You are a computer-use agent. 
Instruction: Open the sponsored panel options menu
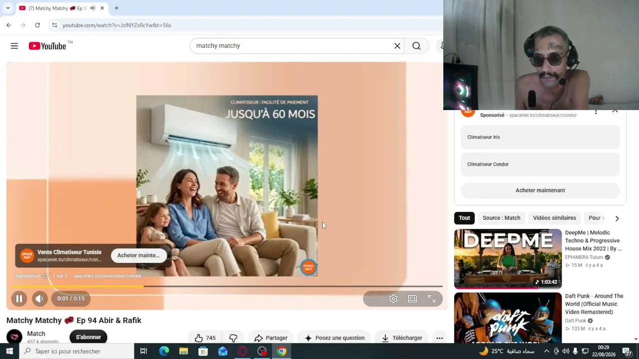point(596,112)
